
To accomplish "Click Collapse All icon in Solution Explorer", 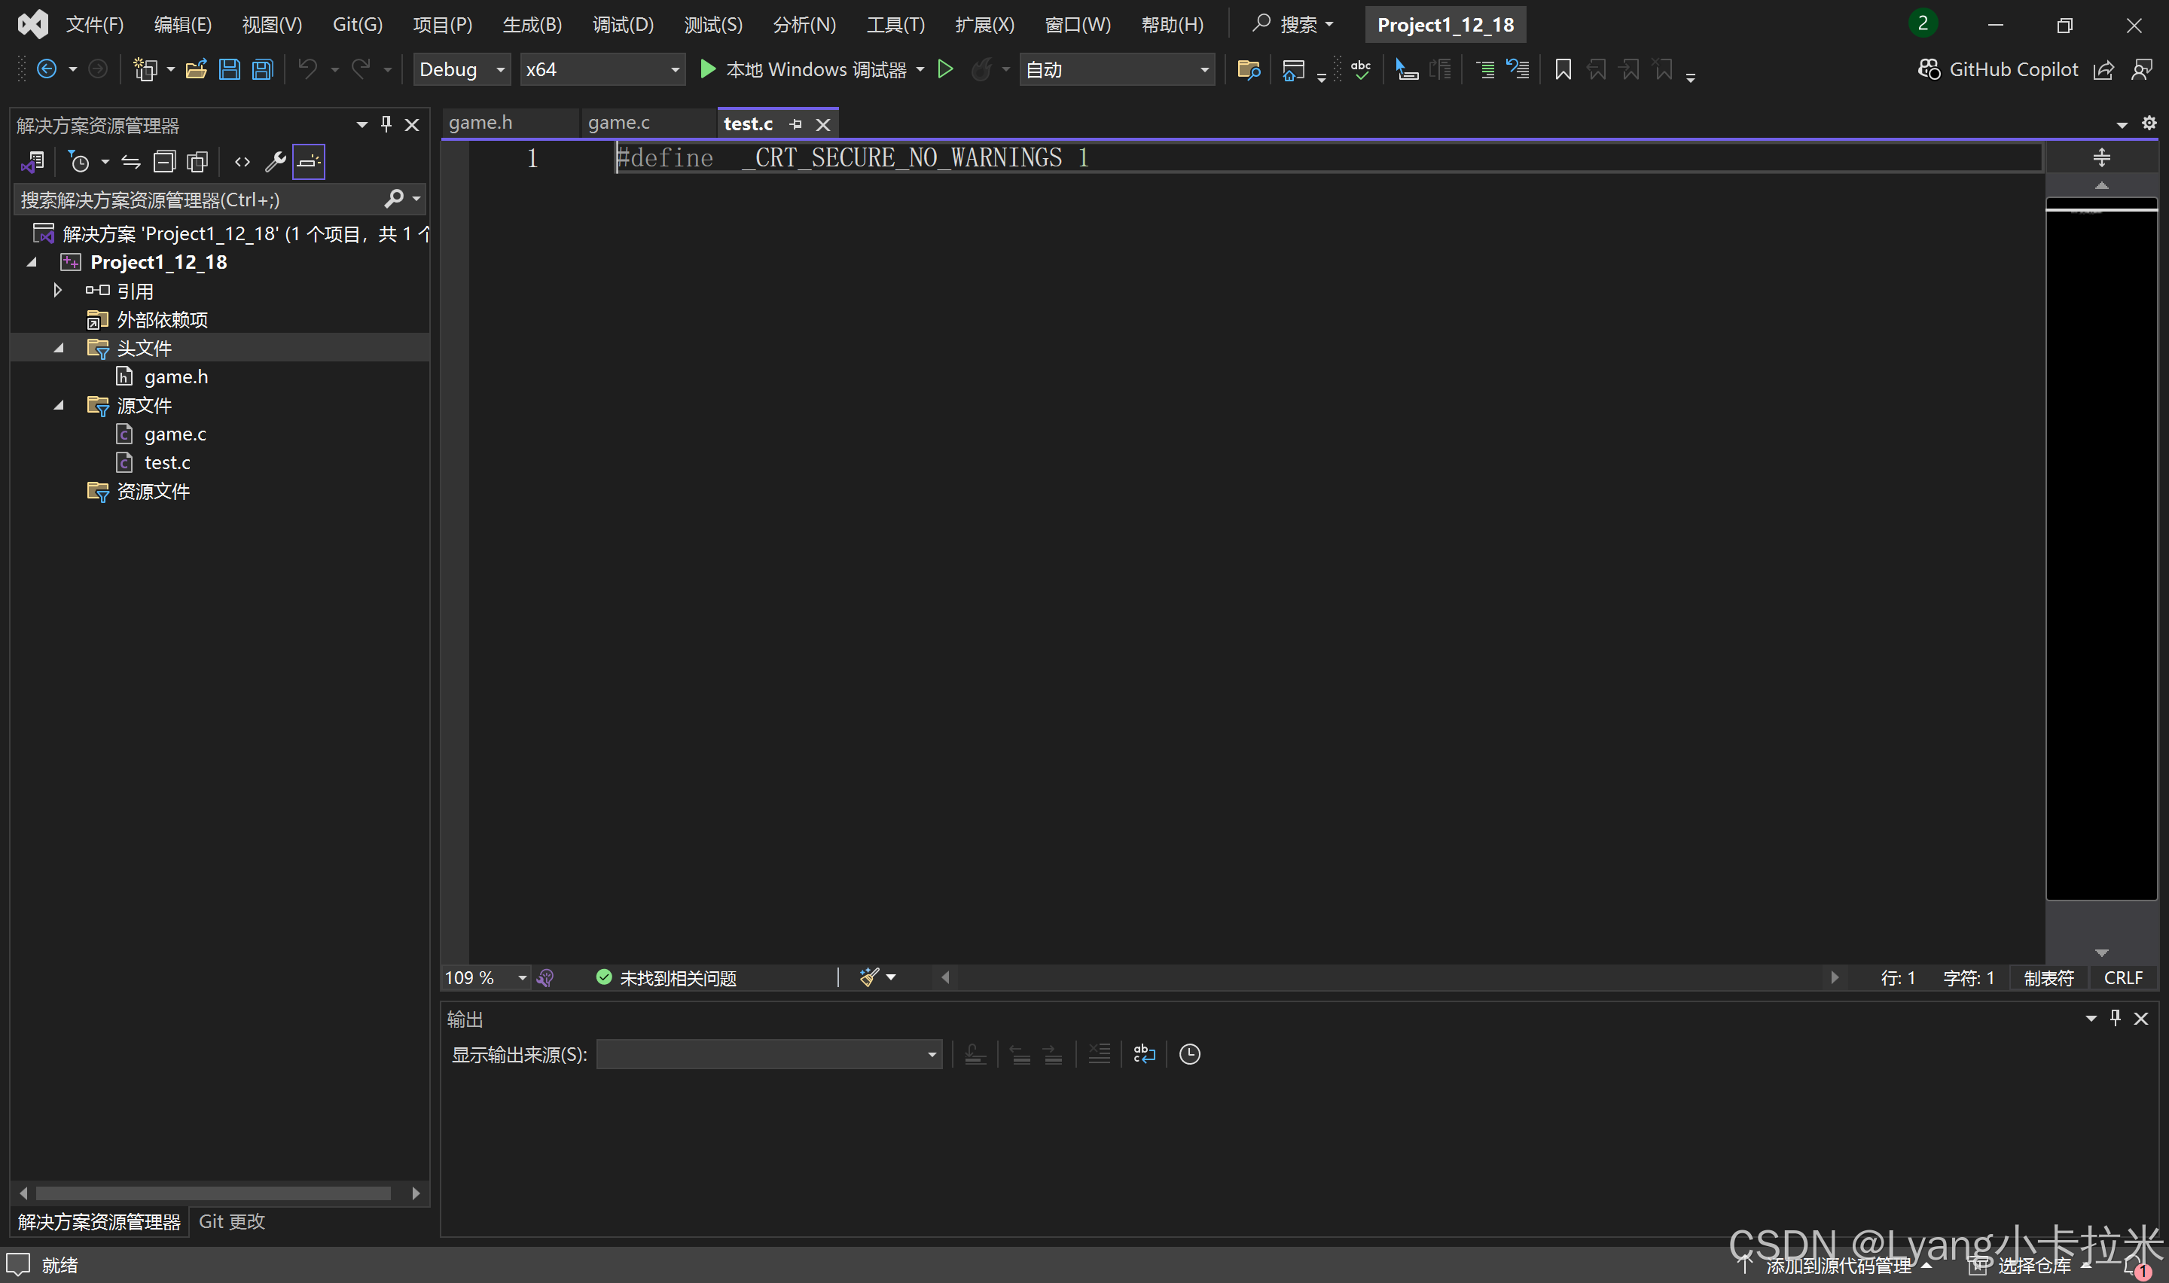I will [164, 162].
